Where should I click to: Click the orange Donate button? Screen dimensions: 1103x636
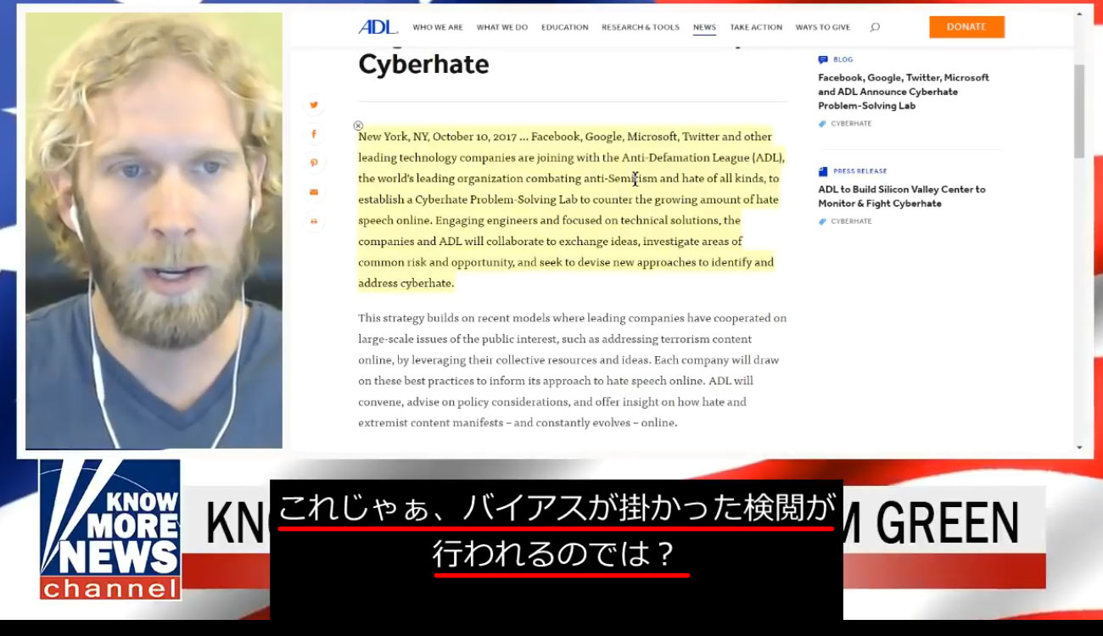coord(966,27)
